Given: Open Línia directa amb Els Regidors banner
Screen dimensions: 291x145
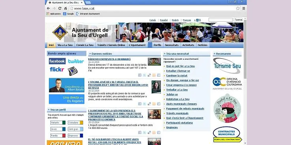Looking at the screenshot, I should click(x=67, y=99).
